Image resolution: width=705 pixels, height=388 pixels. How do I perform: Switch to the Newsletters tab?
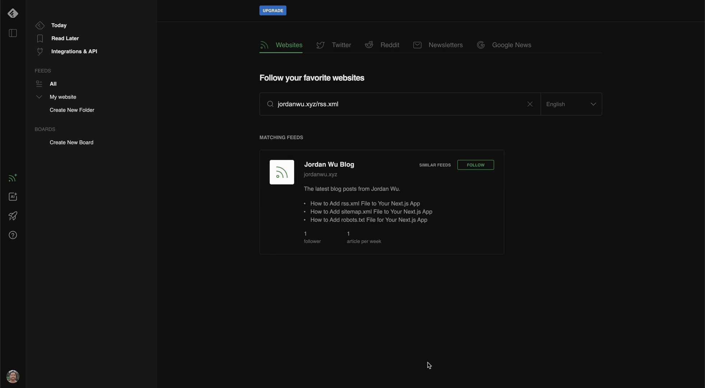click(438, 45)
